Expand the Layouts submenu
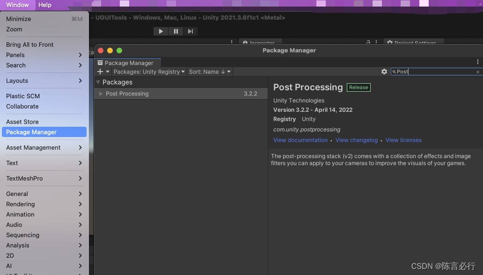483x275 pixels. point(44,81)
